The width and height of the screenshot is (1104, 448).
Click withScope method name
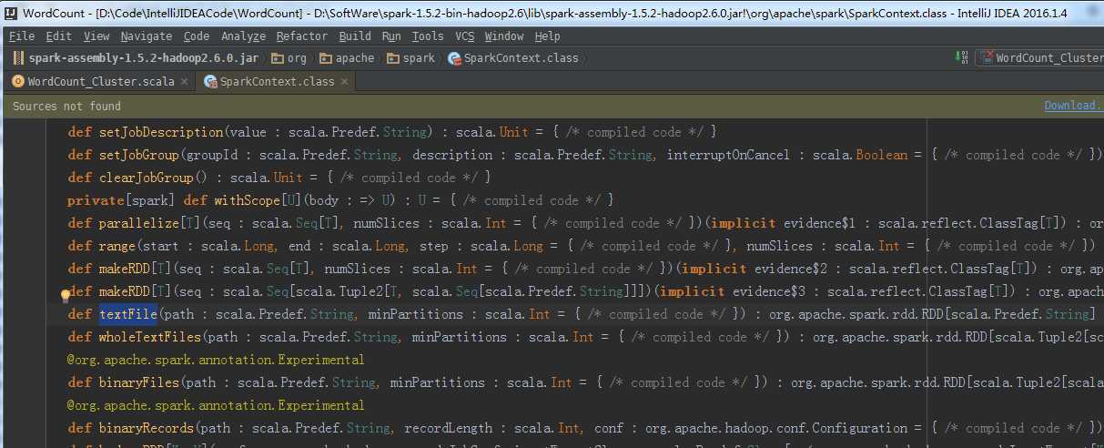(246, 200)
